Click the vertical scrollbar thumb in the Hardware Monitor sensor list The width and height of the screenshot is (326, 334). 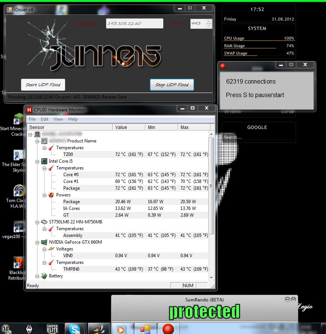pyautogui.click(x=211, y=186)
